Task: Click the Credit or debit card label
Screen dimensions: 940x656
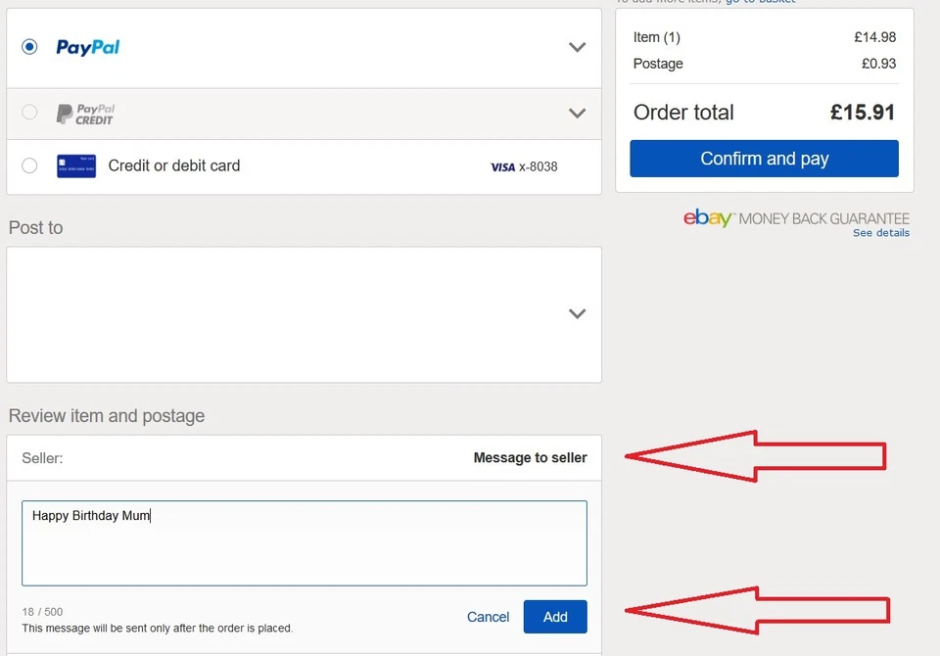Action: click(173, 165)
